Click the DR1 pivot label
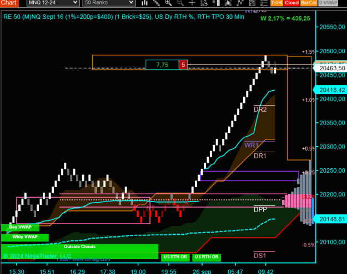Viewport: 347px width, 274px height. pyautogui.click(x=260, y=156)
